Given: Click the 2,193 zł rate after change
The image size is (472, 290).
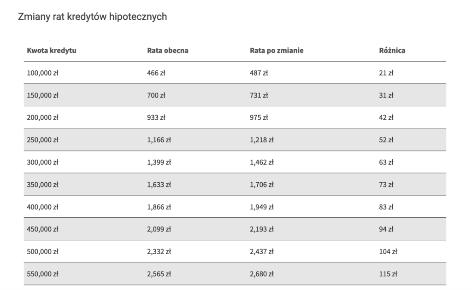Looking at the screenshot, I should [262, 229].
